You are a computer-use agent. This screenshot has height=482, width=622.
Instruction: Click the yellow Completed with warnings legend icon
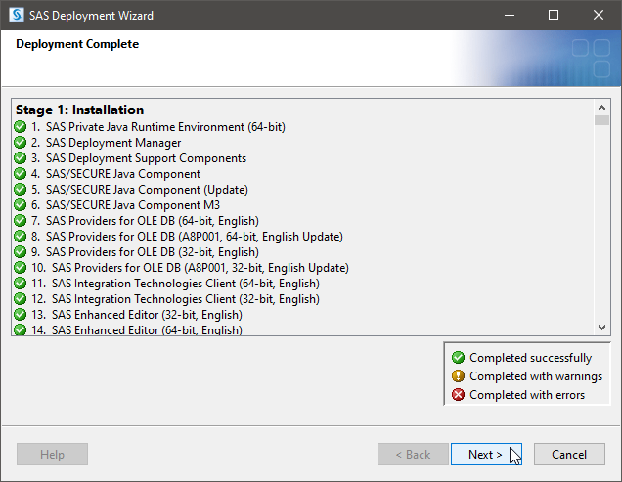(x=458, y=376)
